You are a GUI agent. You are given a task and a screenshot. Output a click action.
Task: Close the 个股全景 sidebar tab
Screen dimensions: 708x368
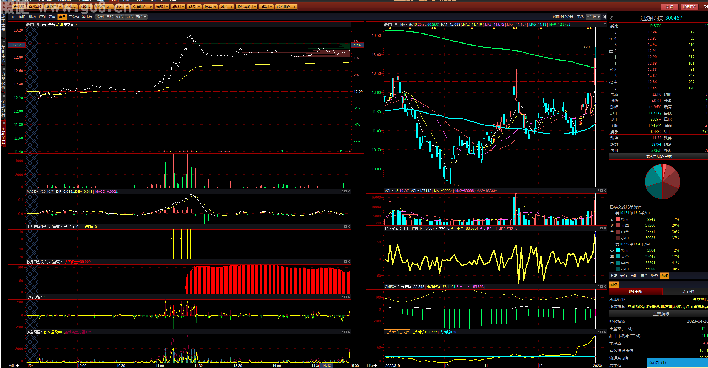point(4,123)
